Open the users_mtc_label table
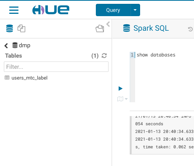The width and height of the screenshot is (194, 166). click(30, 78)
